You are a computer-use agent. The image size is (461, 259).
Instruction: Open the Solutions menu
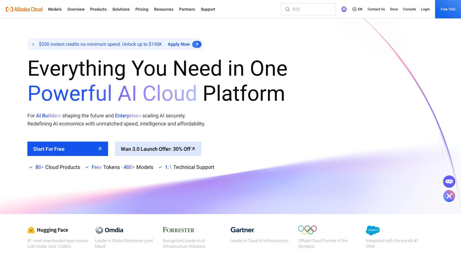click(x=121, y=9)
